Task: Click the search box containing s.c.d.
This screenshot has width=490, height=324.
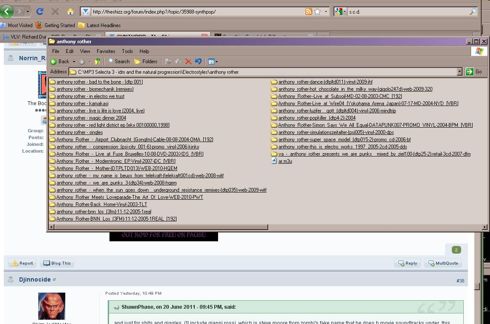Action: pyautogui.click(x=408, y=11)
